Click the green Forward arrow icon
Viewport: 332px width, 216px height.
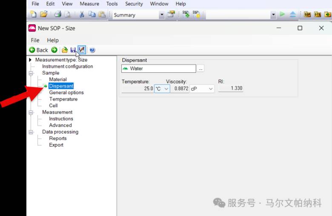click(x=54, y=50)
